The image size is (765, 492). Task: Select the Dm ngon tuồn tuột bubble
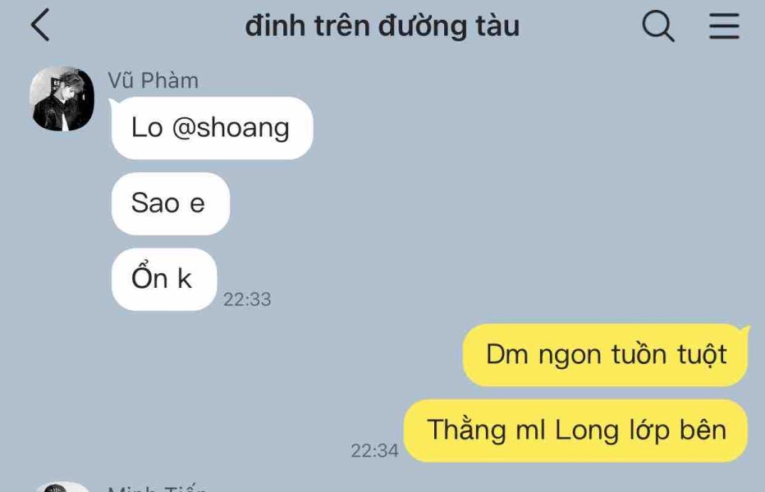605,354
